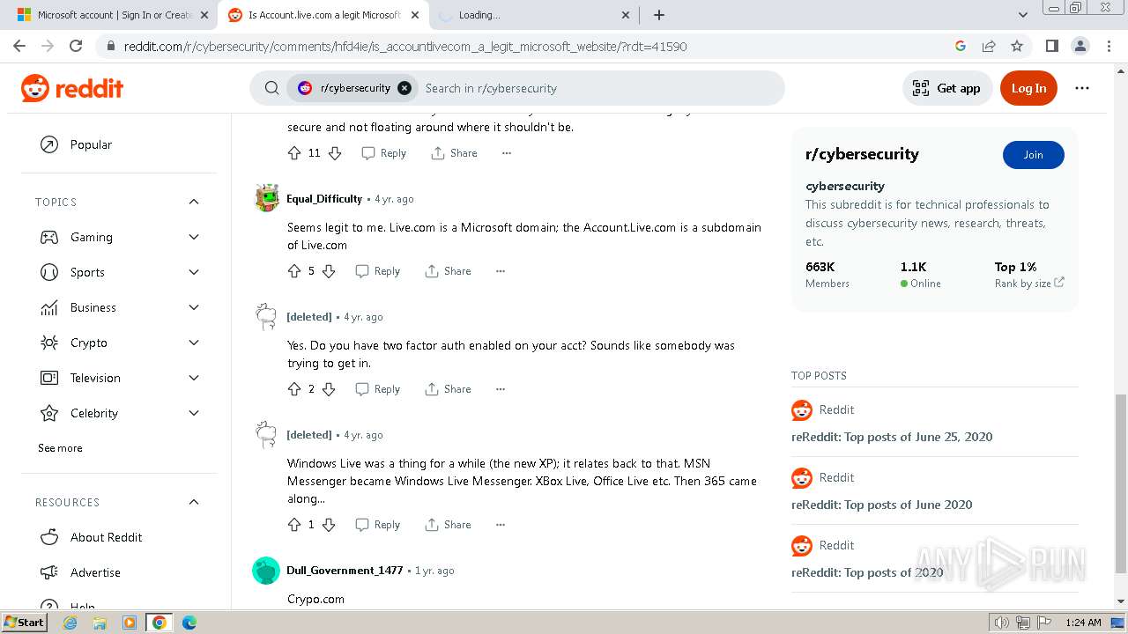Expand the Gaming topic
Image resolution: width=1128 pixels, height=634 pixels.
[194, 237]
